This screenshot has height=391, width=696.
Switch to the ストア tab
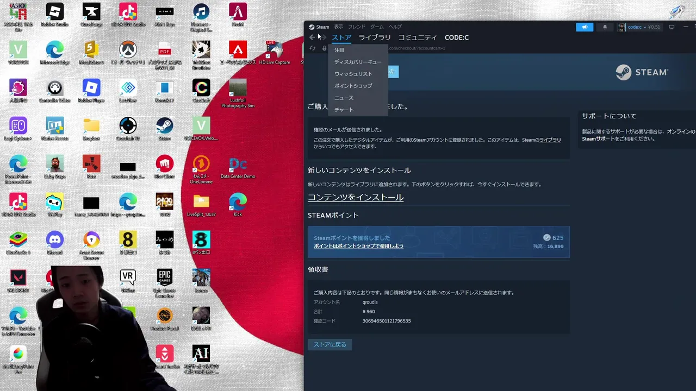click(342, 37)
